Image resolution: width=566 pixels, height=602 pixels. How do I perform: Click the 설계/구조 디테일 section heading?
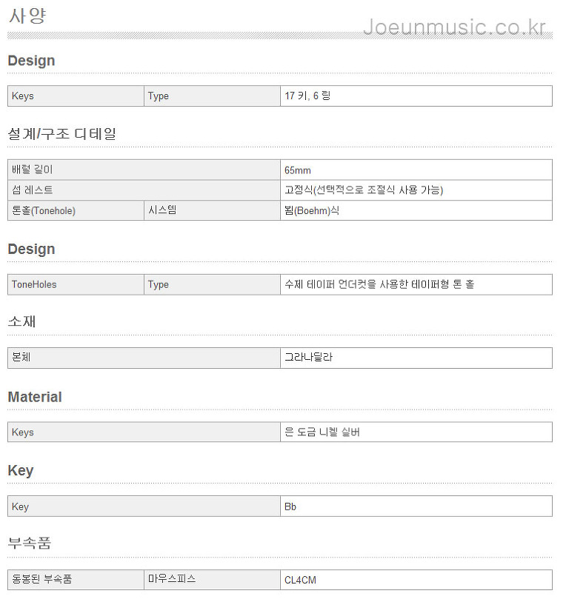click(62, 133)
